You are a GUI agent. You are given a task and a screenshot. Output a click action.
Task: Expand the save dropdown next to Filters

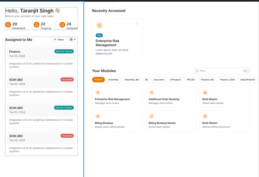73,40
